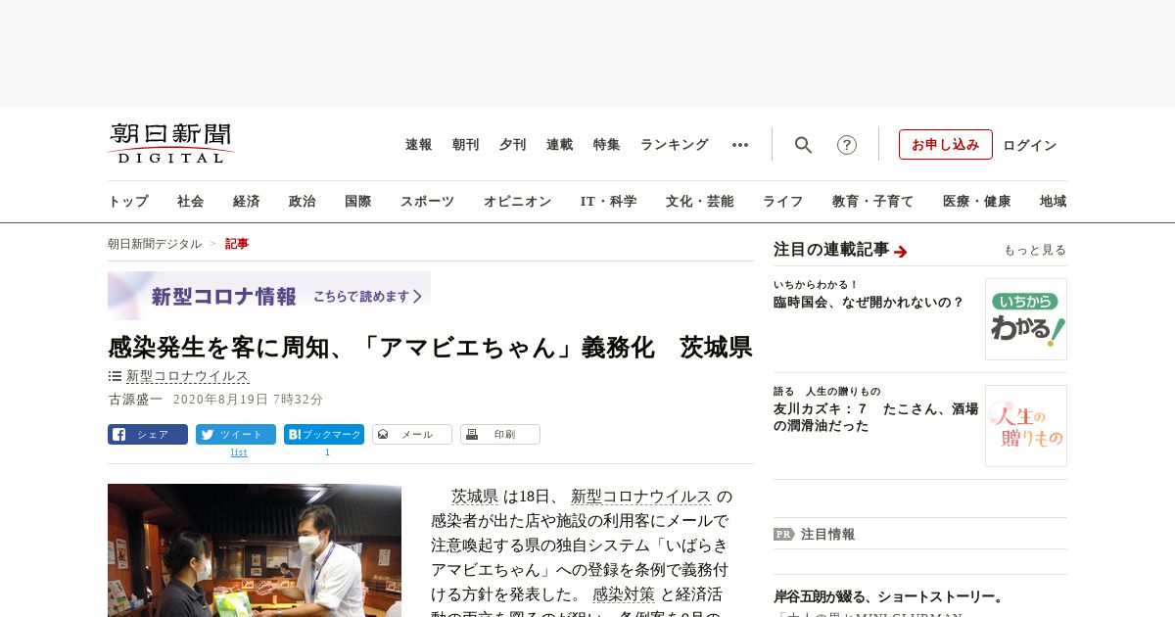Click 朝日新聞デジタル breadcrumb link
The height and width of the screenshot is (617, 1175).
(x=155, y=244)
